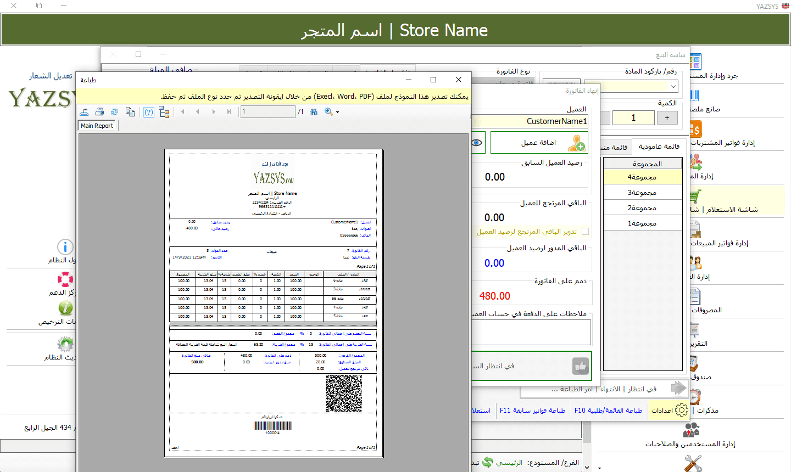Click the license information green icon
Image resolution: width=791 pixels, height=472 pixels.
(65, 308)
